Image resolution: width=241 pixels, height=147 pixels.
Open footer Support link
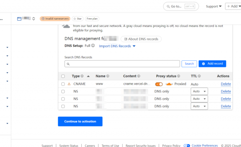(x=47, y=145)
